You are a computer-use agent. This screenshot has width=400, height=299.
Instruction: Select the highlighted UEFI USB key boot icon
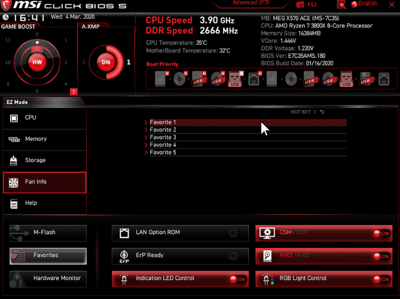coord(236,79)
